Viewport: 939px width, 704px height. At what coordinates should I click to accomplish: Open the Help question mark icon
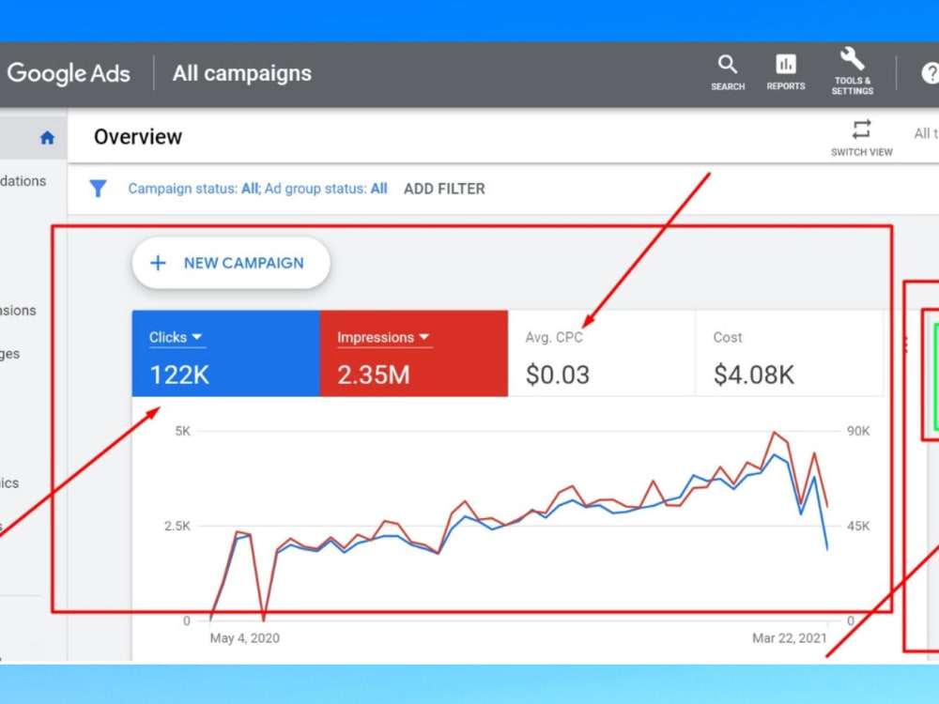(930, 73)
